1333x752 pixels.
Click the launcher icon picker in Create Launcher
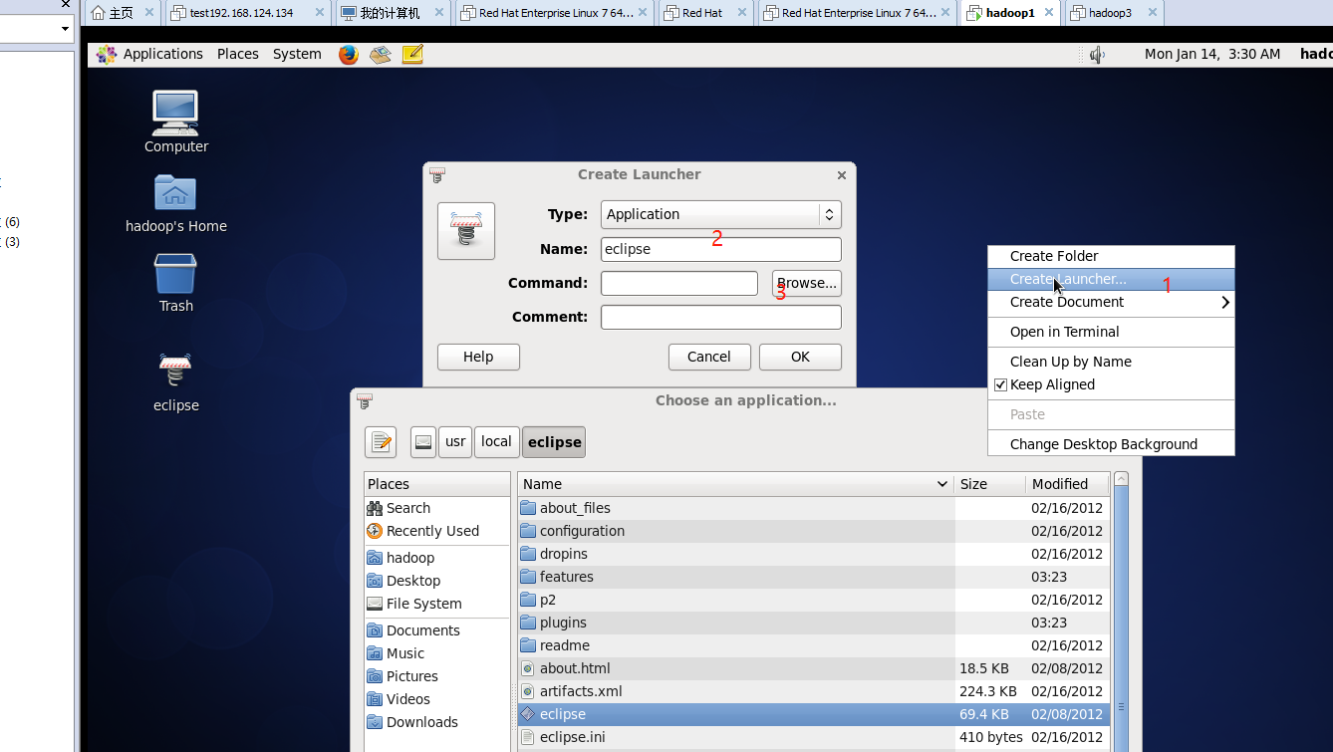click(465, 230)
